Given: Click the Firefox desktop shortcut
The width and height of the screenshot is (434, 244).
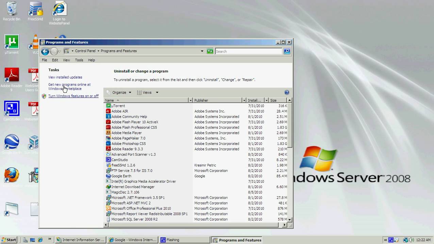Looking at the screenshot, I should 12,177.
